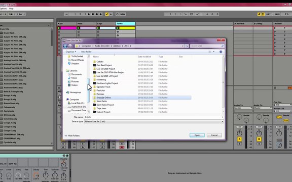Click File name input field
Viewport: 292px width, 182px height.
(x=153, y=117)
